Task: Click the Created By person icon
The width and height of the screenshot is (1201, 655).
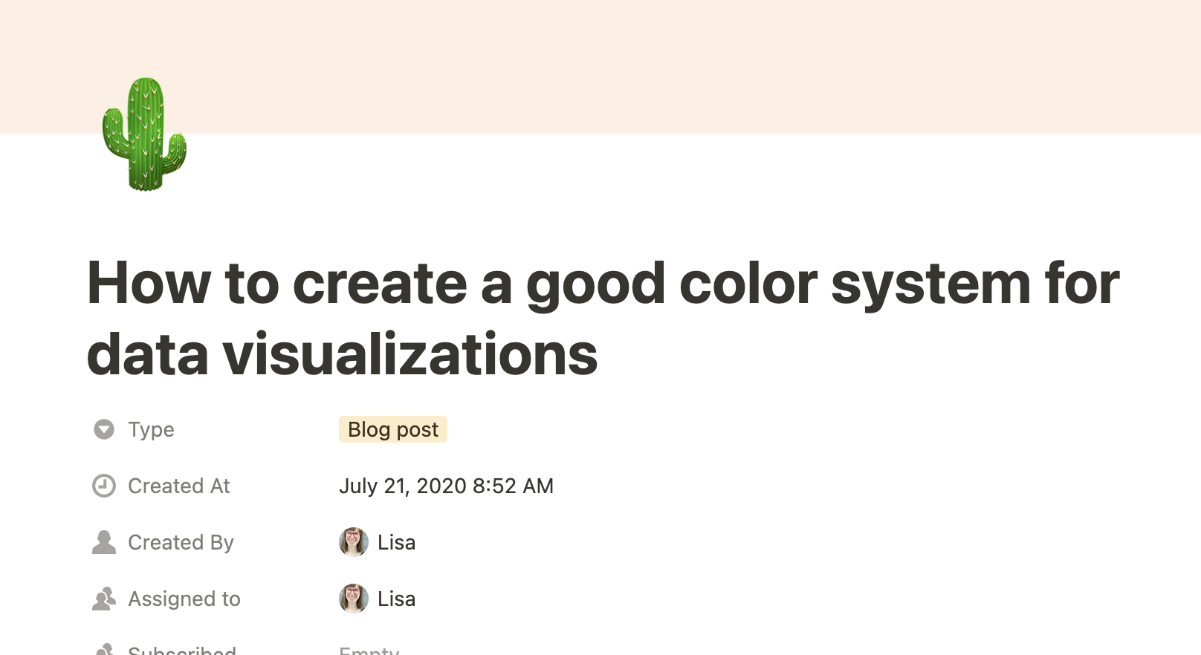Action: coord(104,542)
